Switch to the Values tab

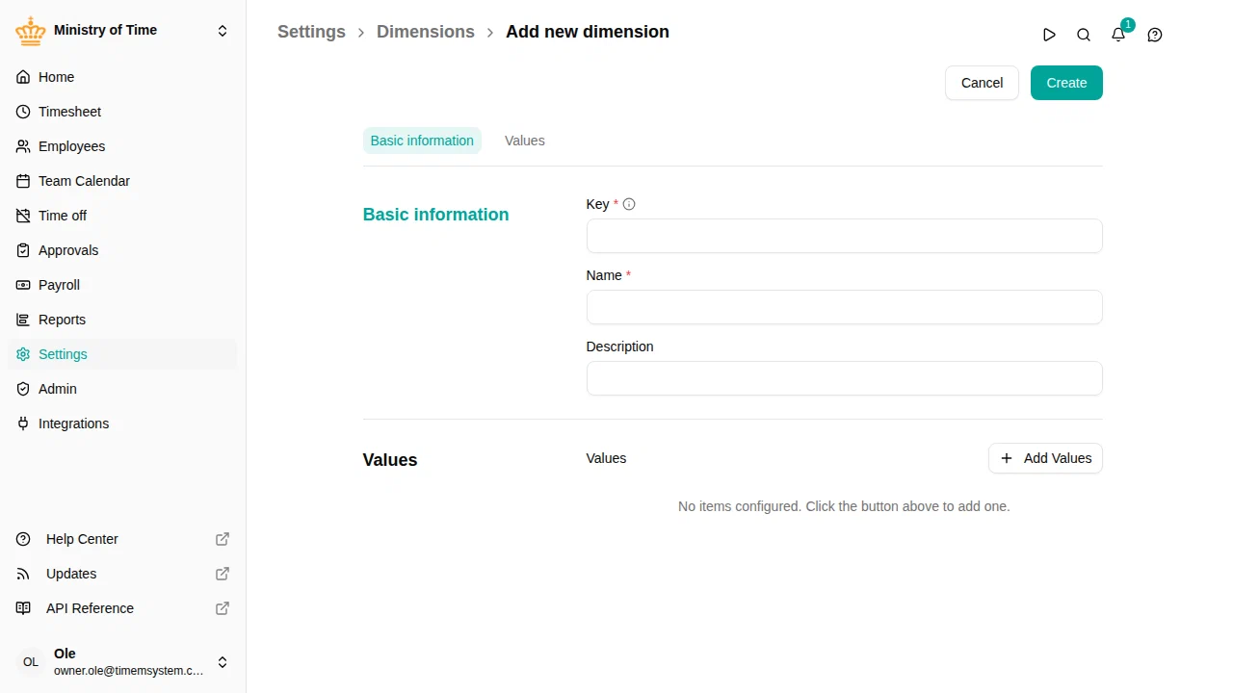(525, 141)
